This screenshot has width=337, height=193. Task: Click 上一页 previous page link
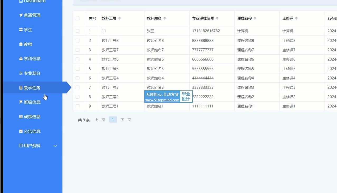coord(100,120)
